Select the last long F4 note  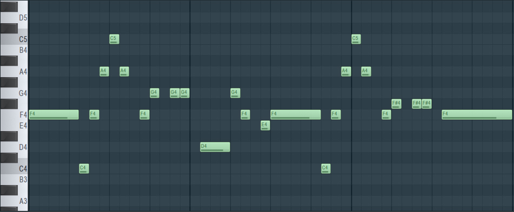click(477, 115)
